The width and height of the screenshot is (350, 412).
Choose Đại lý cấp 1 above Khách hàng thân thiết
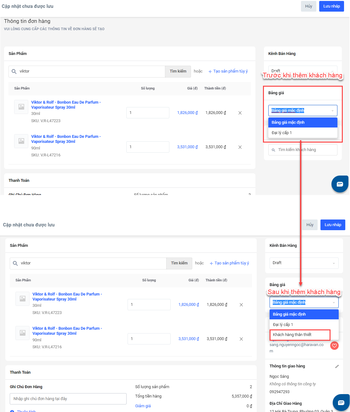304,324
